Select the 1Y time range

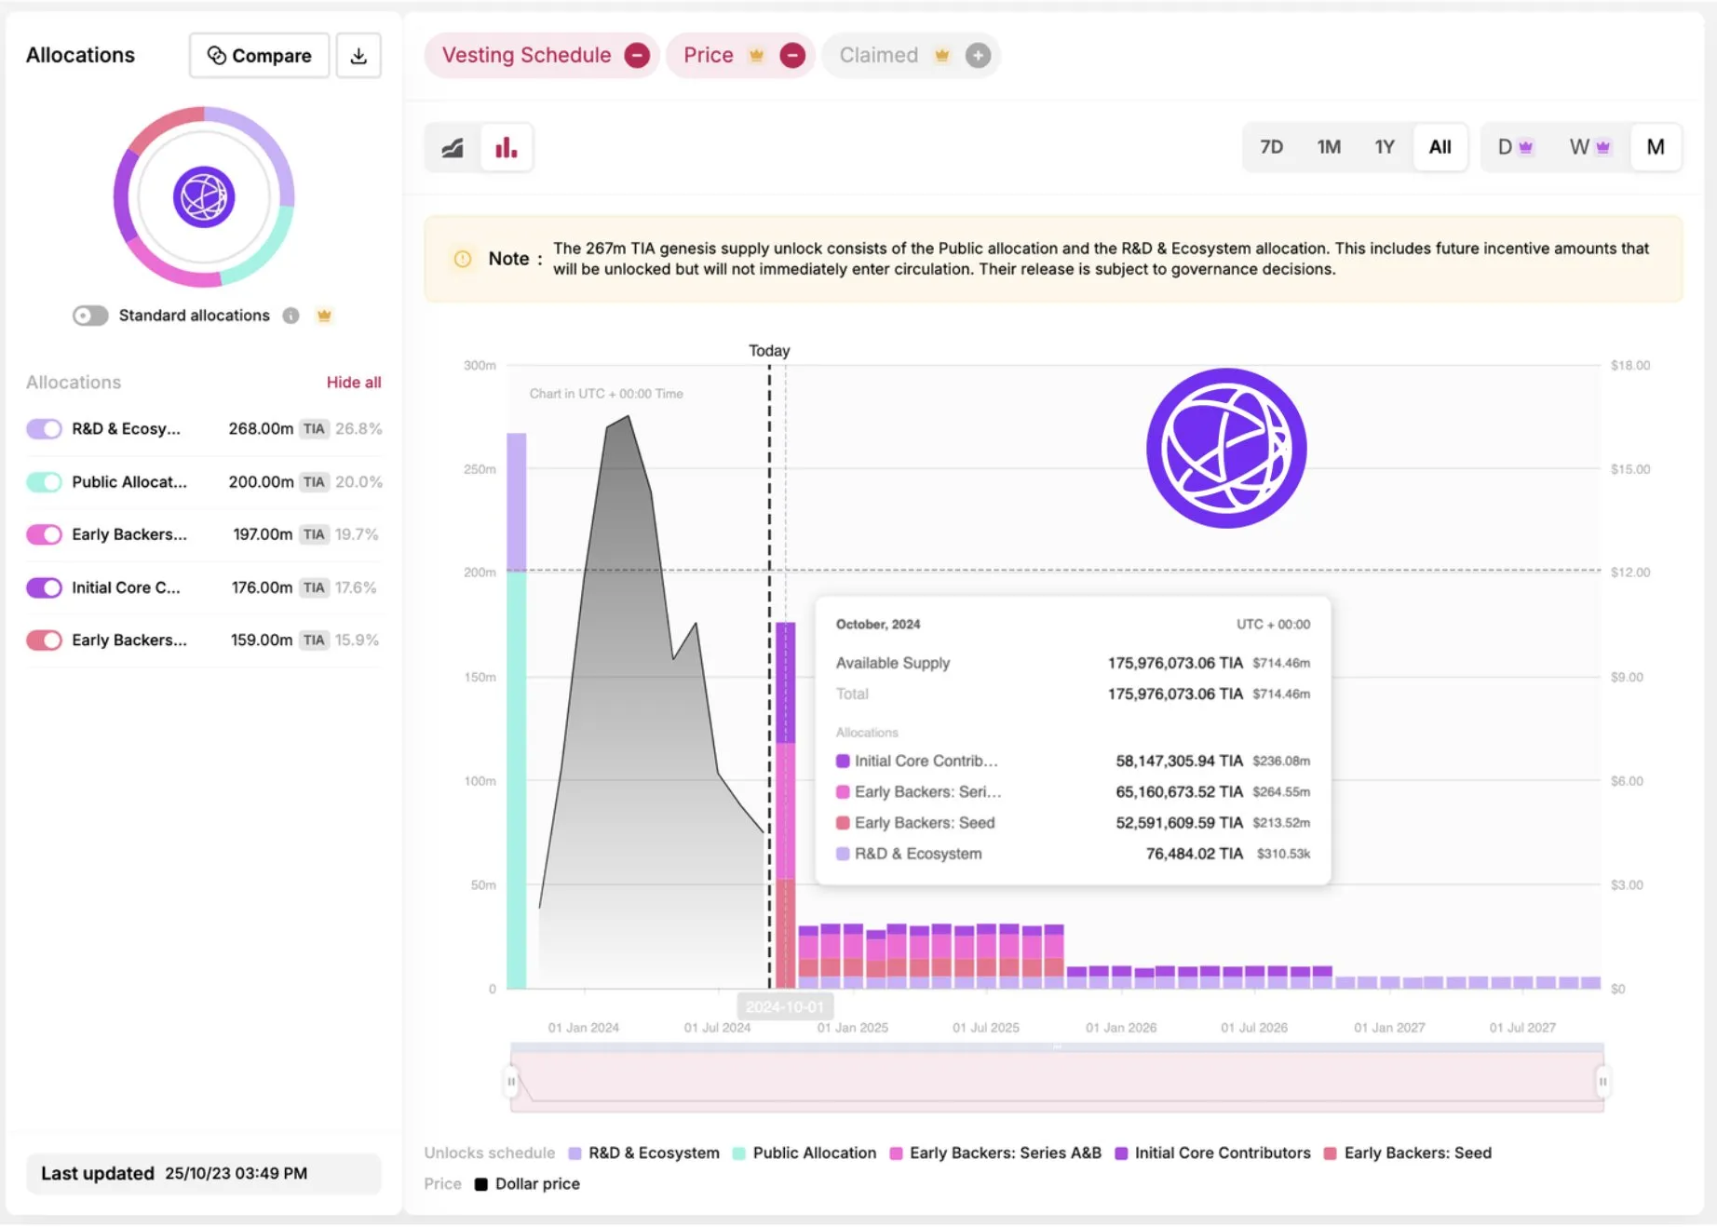pyautogui.click(x=1385, y=147)
